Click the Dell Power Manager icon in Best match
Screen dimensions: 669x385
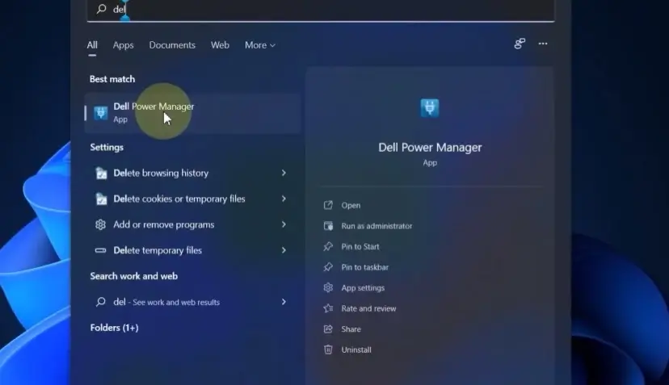pos(101,112)
